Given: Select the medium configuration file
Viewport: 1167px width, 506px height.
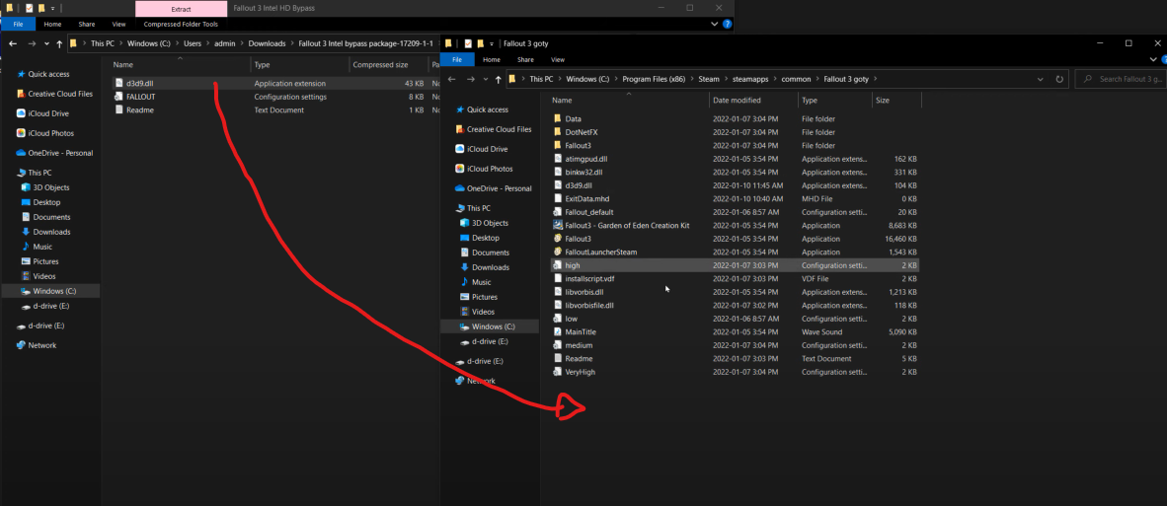Looking at the screenshot, I should tap(579, 345).
